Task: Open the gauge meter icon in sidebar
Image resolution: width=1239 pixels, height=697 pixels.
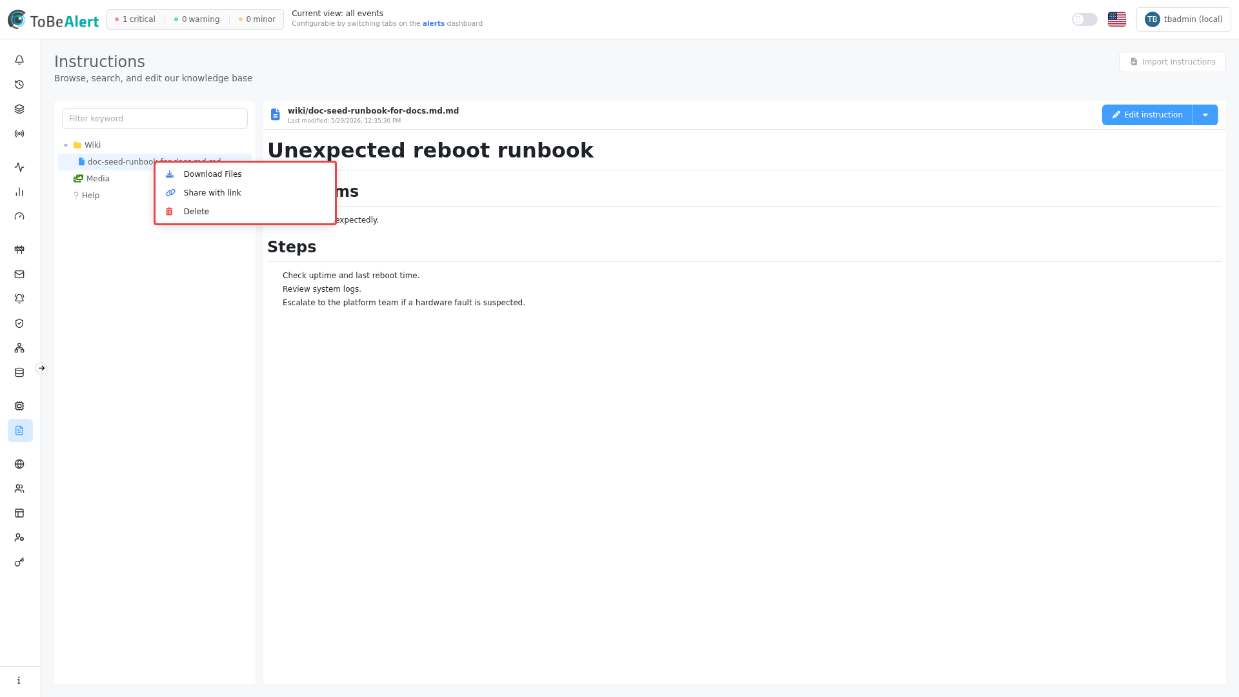Action: point(19,216)
